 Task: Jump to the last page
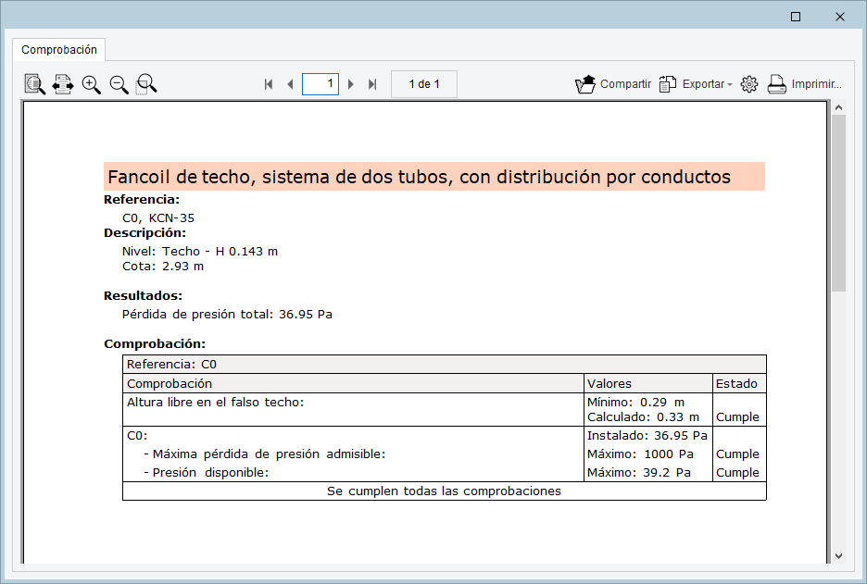pos(372,84)
